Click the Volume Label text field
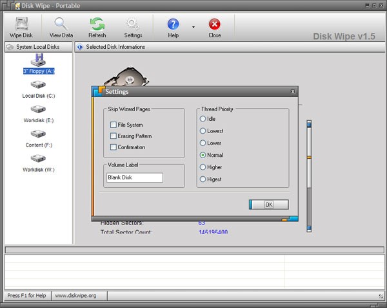 (x=135, y=177)
